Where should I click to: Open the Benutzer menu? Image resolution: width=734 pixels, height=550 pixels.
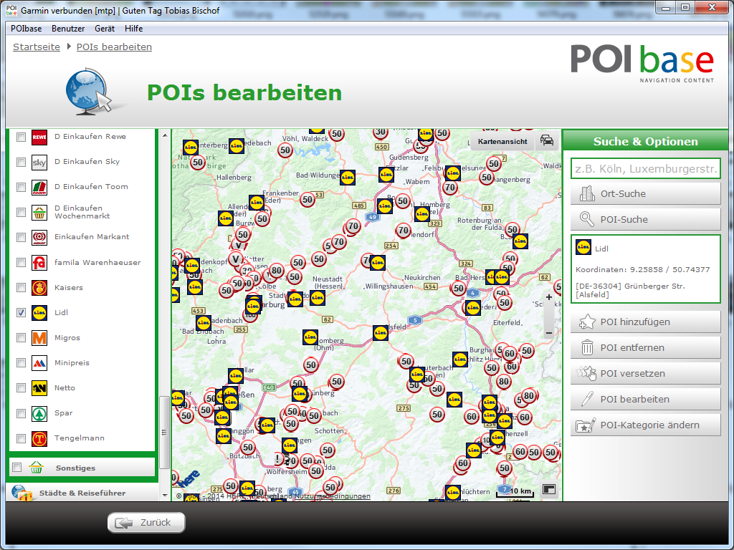click(68, 29)
